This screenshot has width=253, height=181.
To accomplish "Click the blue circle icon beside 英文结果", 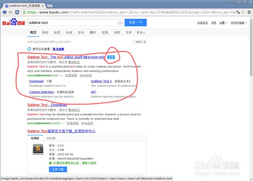I will (x=29, y=49).
